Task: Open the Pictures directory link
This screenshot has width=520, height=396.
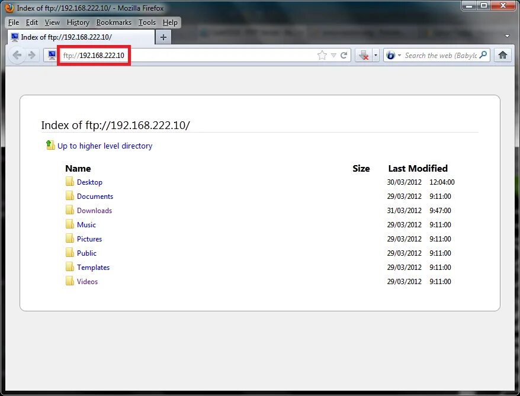Action: pos(89,239)
